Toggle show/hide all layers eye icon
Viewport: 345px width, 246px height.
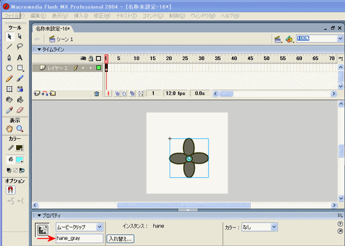pyautogui.click(x=83, y=59)
